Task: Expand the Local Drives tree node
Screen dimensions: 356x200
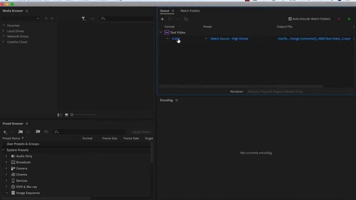Action: coord(3,31)
